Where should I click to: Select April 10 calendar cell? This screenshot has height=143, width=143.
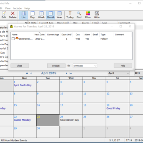pos(71,97)
